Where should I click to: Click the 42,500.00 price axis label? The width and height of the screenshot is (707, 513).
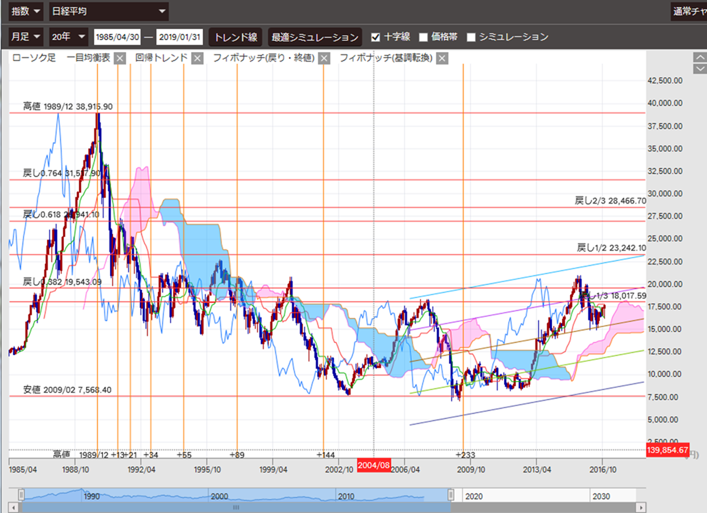[x=665, y=80]
